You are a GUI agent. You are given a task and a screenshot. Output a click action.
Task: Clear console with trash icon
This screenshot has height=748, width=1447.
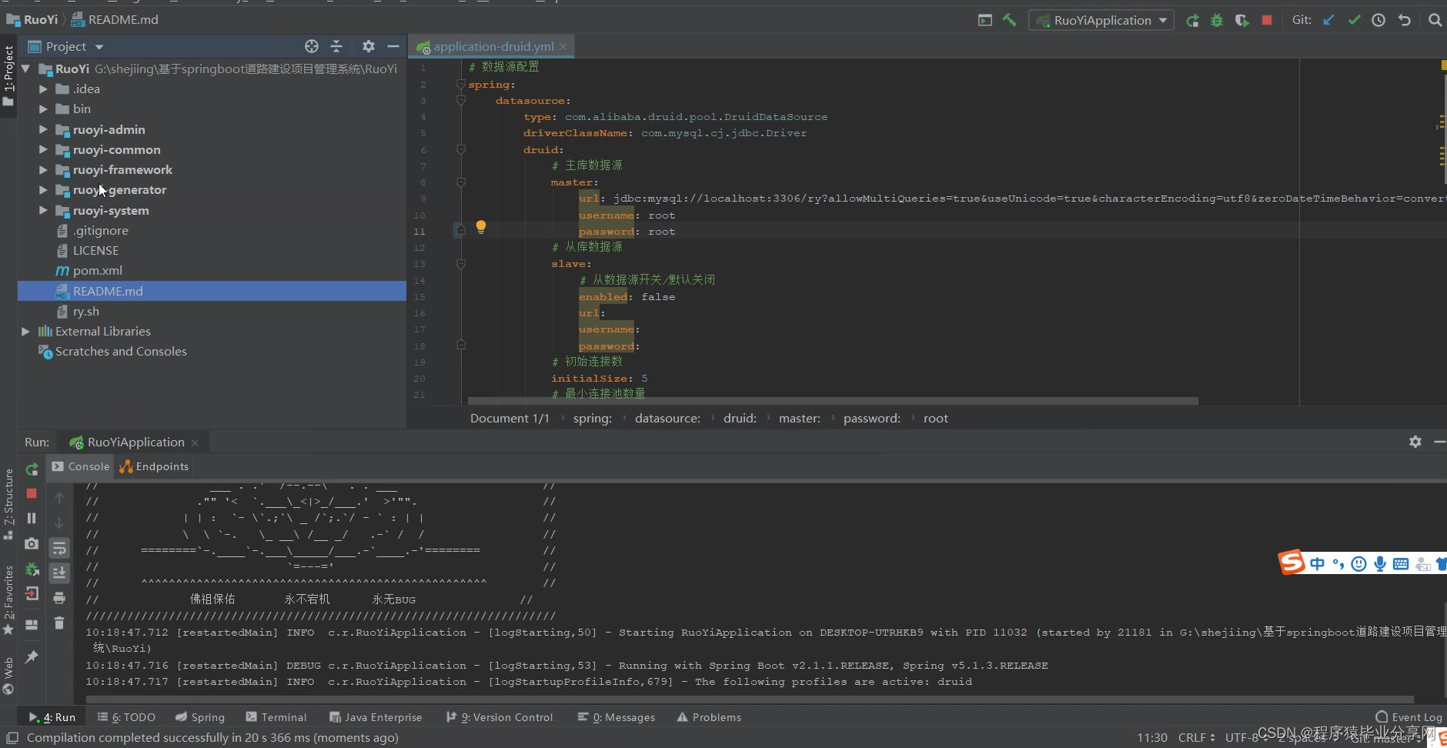59,623
